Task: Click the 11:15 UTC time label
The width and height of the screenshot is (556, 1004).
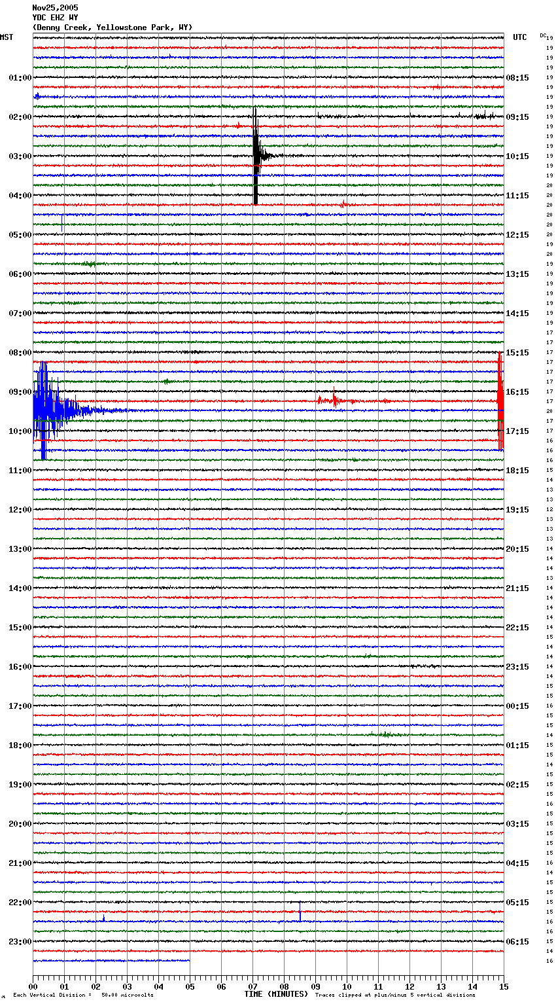Action: coord(517,196)
